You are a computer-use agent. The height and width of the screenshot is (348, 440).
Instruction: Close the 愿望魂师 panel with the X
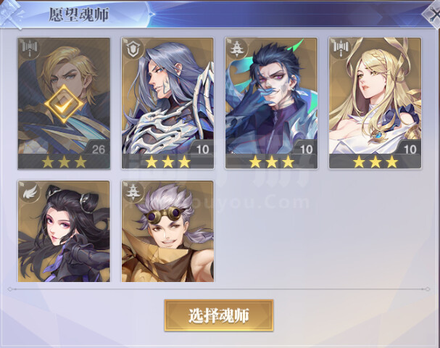tap(432, 14)
